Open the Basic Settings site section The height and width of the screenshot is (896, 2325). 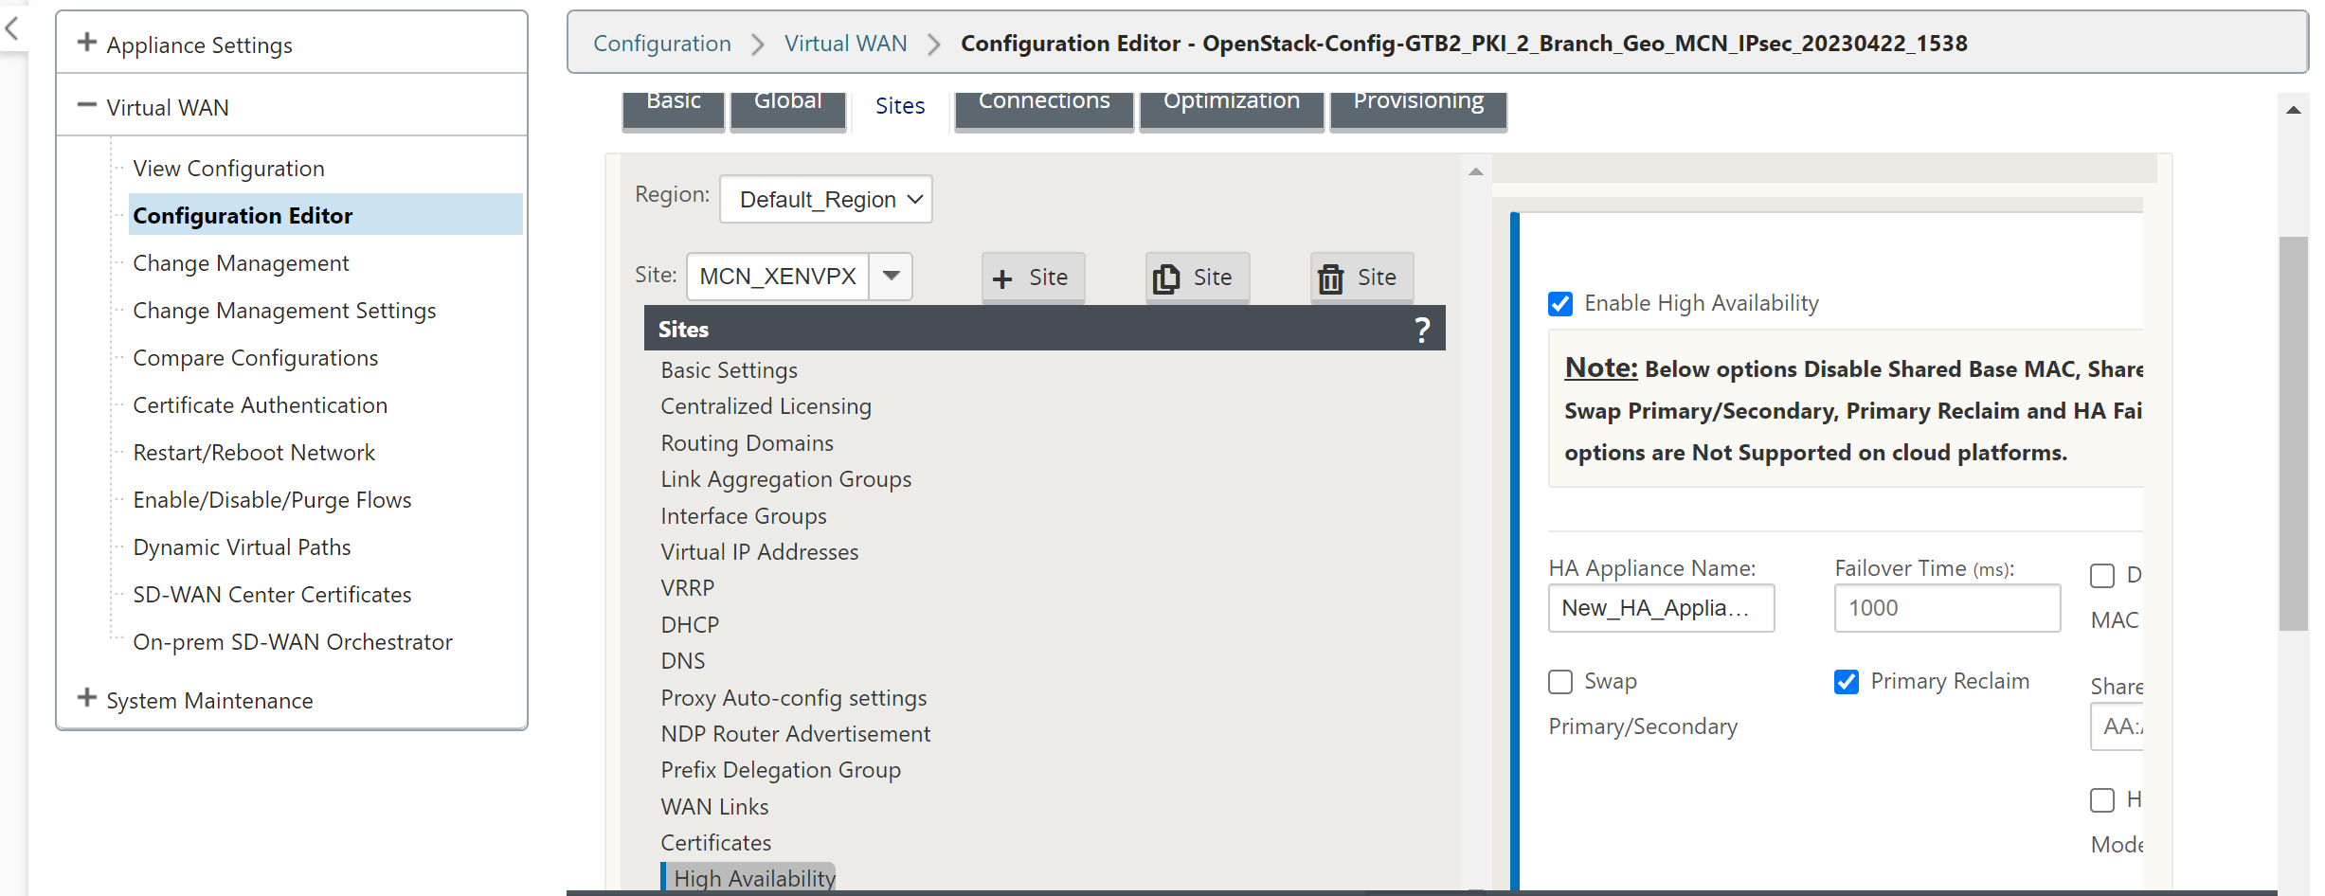click(x=729, y=370)
